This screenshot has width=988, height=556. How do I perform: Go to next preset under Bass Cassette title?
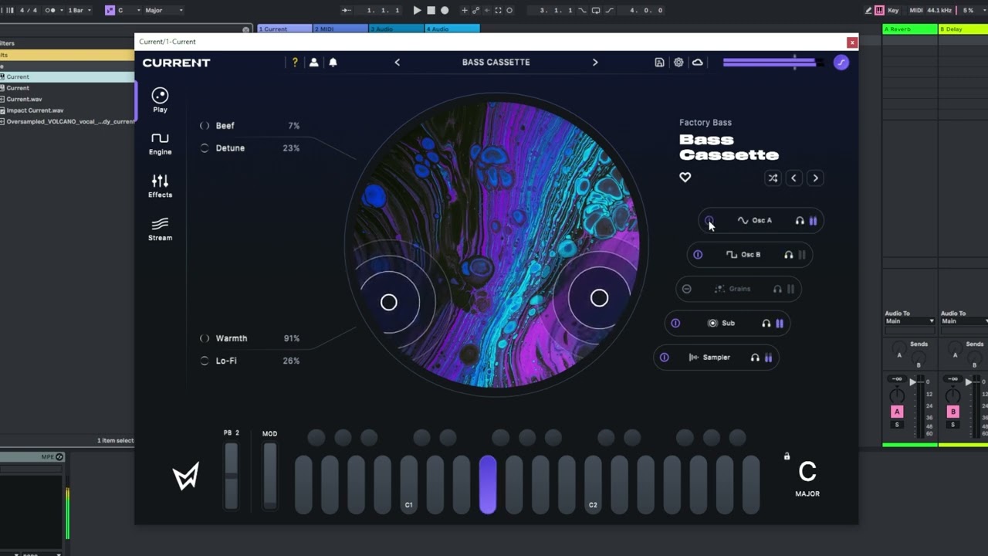click(x=815, y=178)
